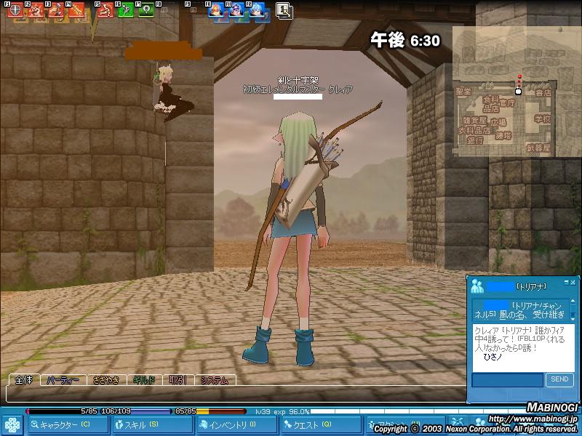
Task: Open the インベントリ (I) inventory window
Action: point(236,425)
